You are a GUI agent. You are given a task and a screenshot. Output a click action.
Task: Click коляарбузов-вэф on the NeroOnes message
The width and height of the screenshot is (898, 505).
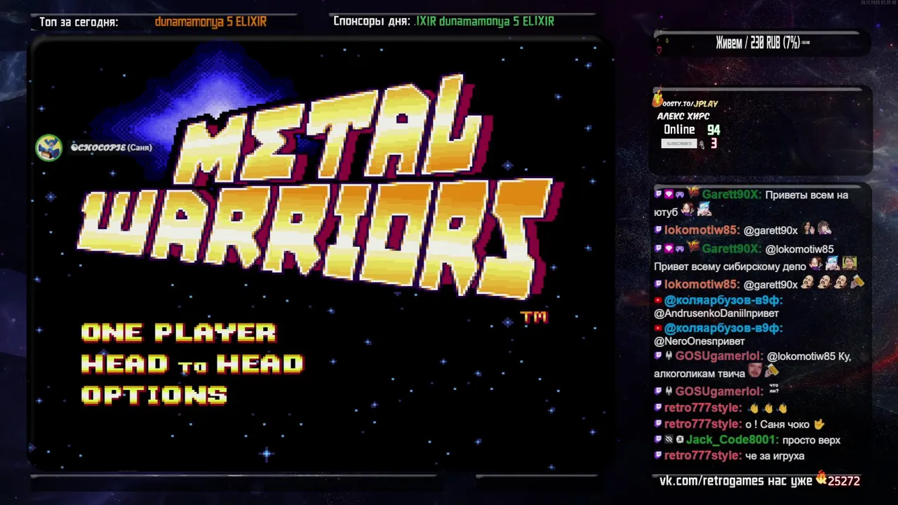coord(723,328)
